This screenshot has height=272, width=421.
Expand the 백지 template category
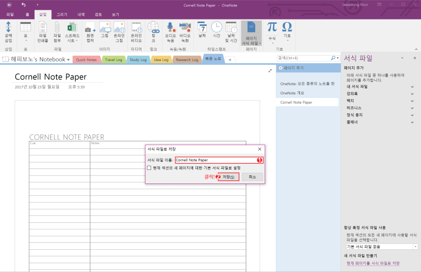(412, 101)
